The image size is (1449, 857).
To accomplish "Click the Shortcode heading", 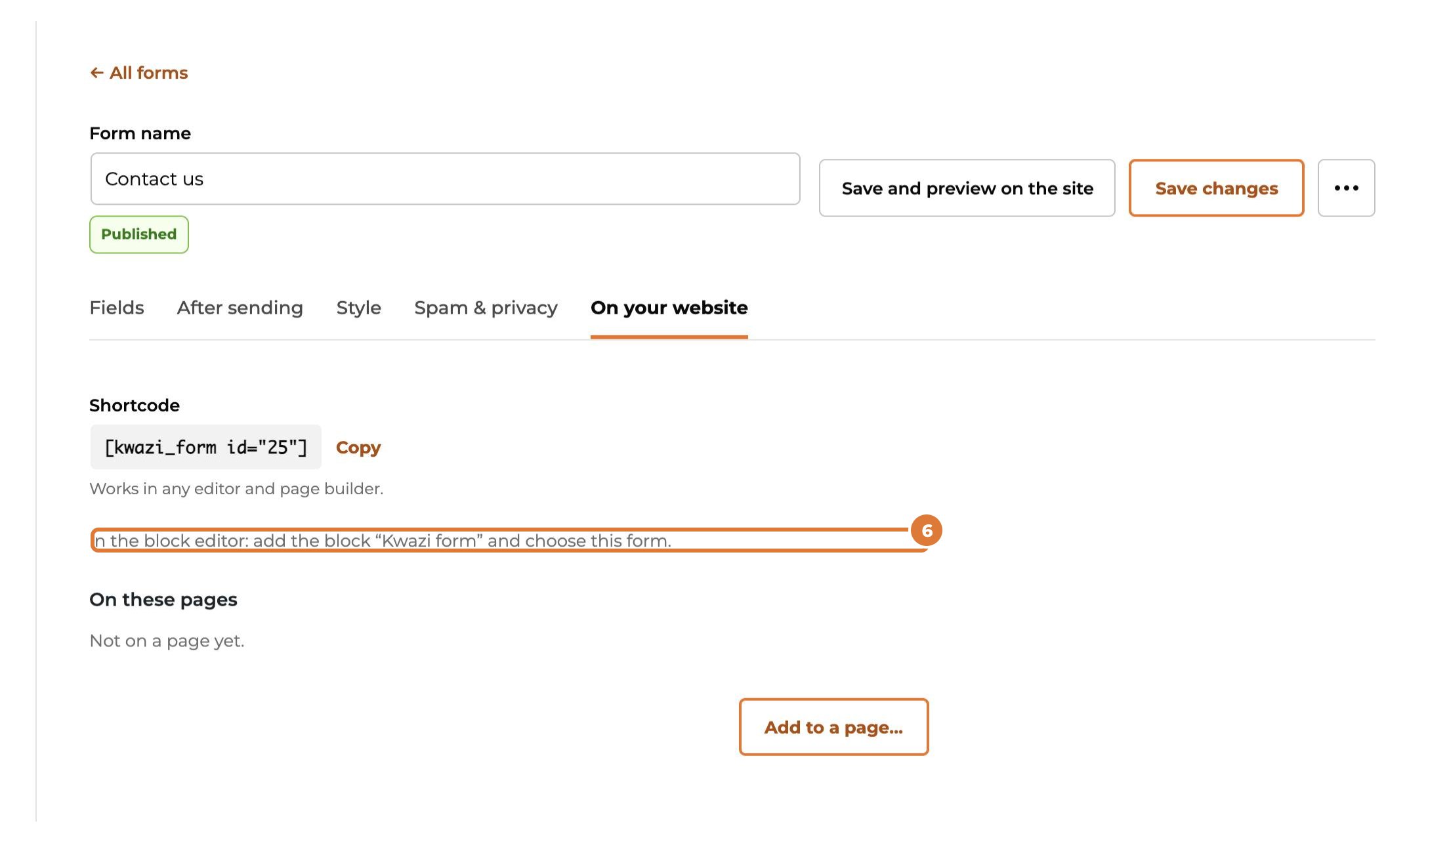I will (135, 406).
